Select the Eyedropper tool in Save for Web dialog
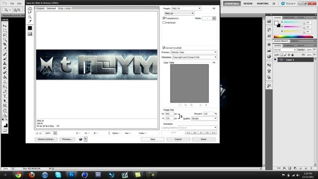 click(30, 21)
